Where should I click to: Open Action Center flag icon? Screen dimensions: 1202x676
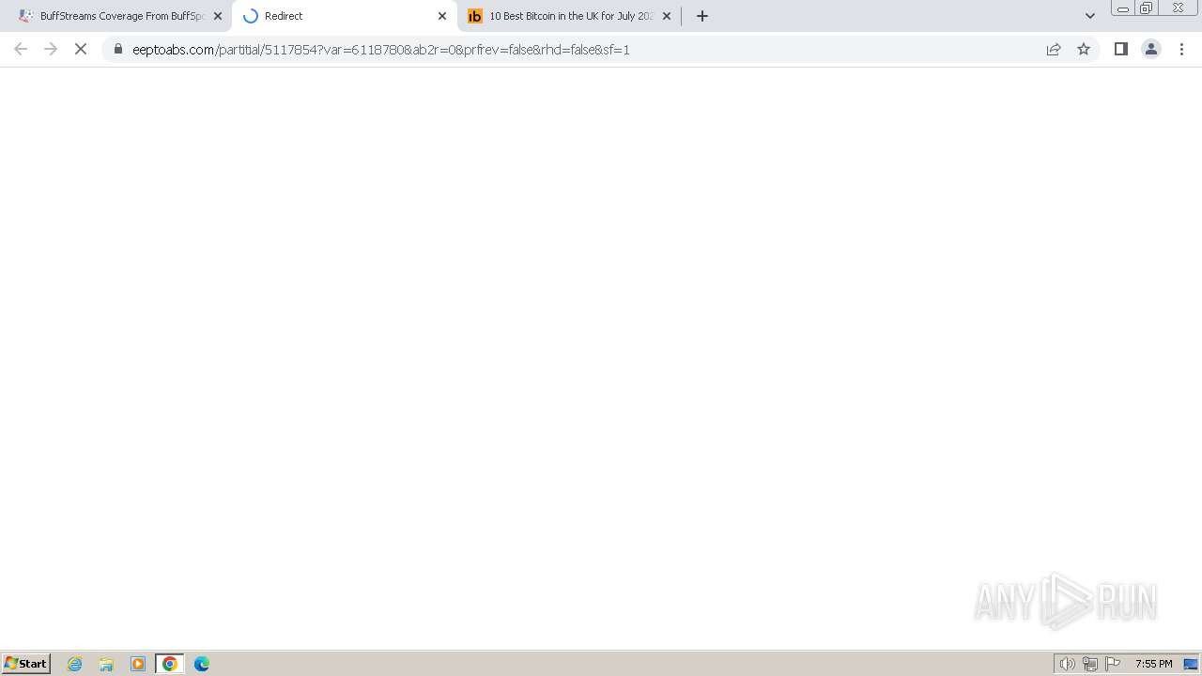(1113, 664)
